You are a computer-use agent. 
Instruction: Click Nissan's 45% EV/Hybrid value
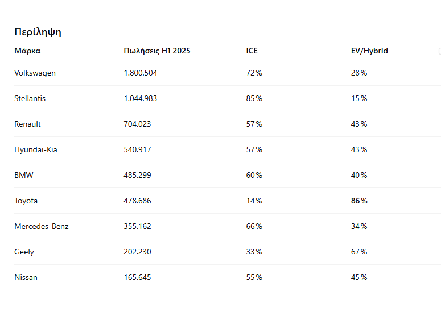(359, 278)
